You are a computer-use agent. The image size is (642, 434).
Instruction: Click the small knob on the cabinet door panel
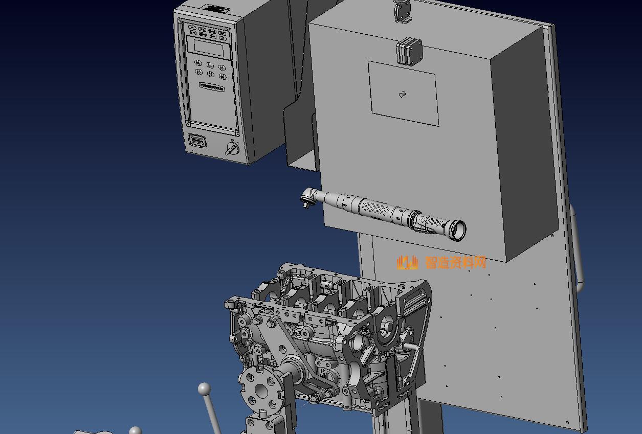pos(402,94)
